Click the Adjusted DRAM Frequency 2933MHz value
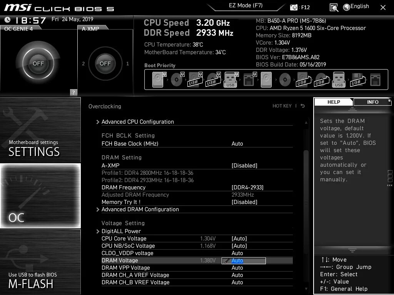The image size is (394, 295). tap(243, 195)
